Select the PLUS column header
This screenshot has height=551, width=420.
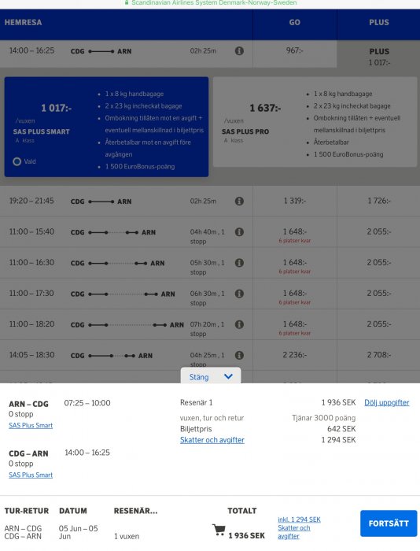[379, 23]
